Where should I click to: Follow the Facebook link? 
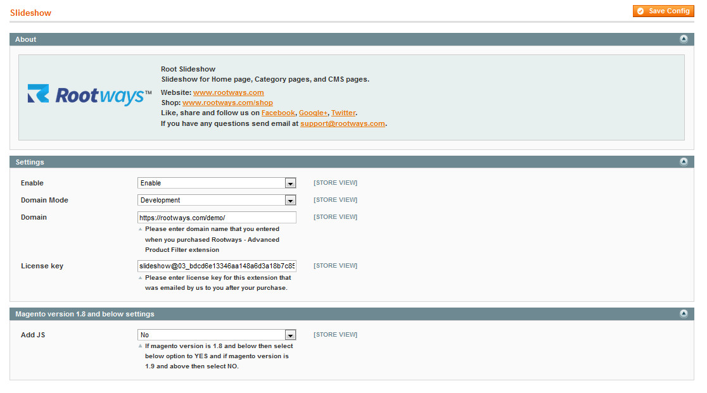tap(277, 113)
